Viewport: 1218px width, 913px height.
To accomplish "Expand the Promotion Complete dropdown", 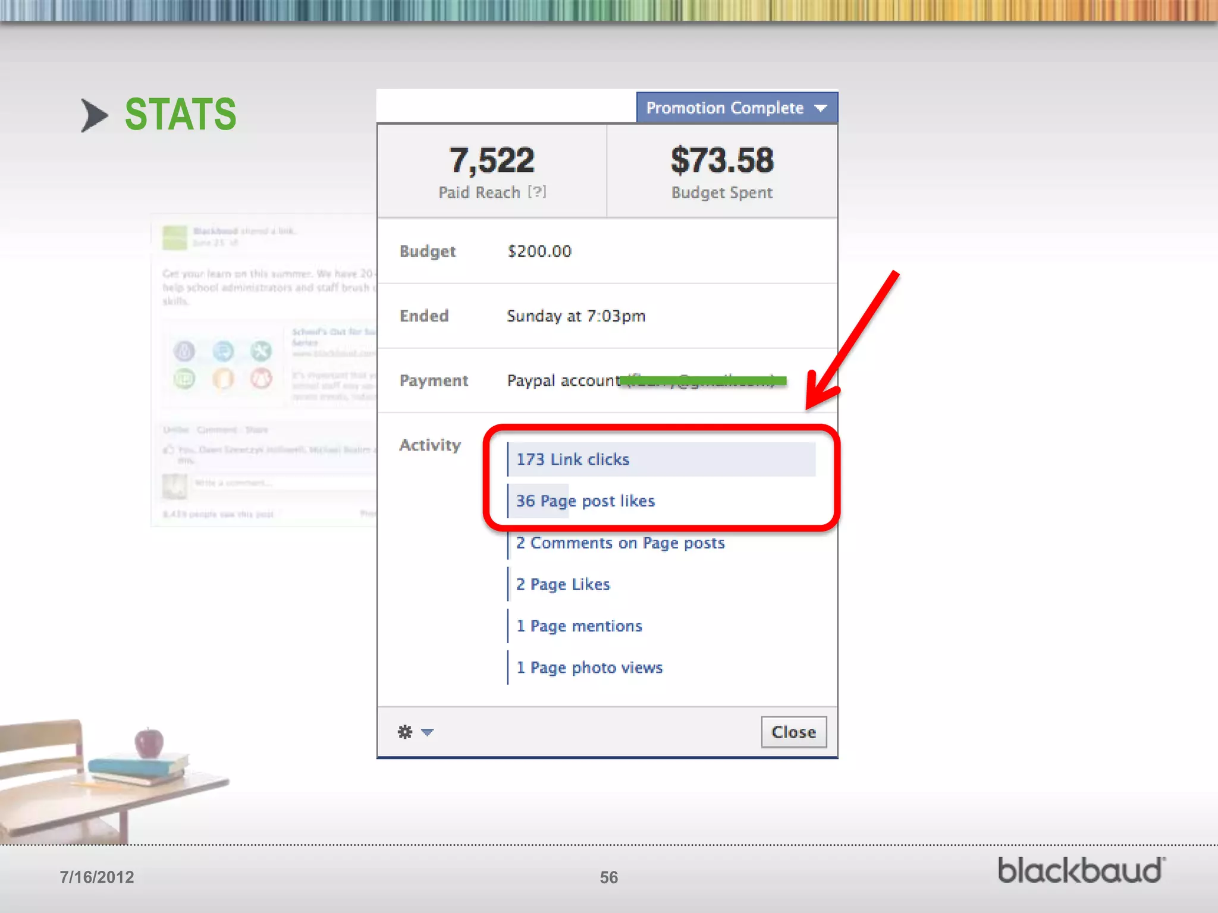I will tap(736, 108).
